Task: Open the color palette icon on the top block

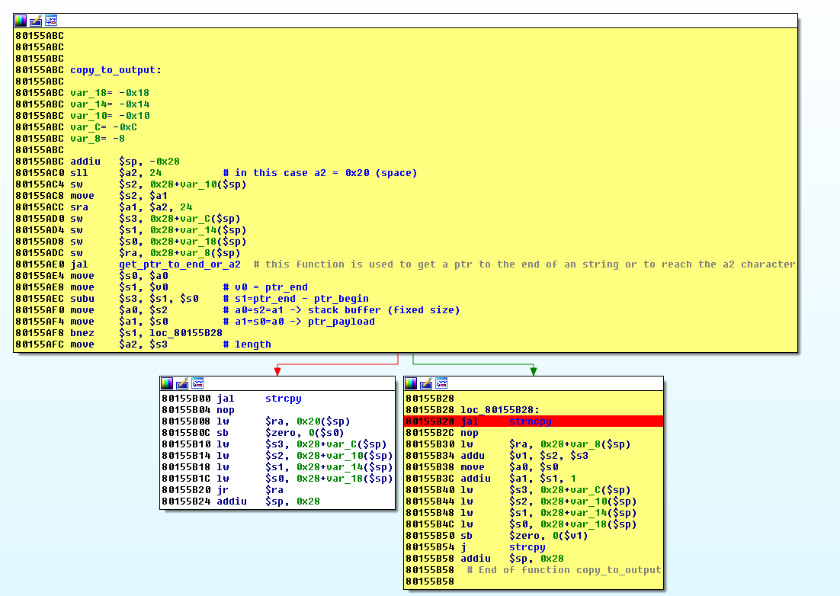Action: tap(21, 21)
